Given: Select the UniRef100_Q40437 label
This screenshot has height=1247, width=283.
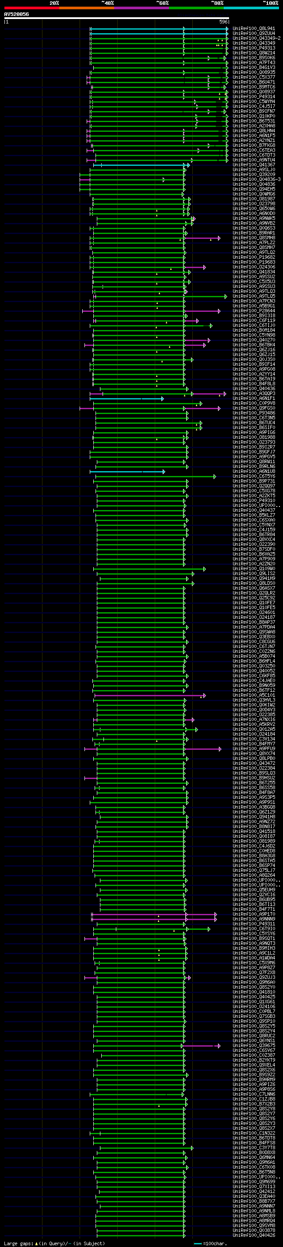Looking at the screenshot, I should pos(253,510).
